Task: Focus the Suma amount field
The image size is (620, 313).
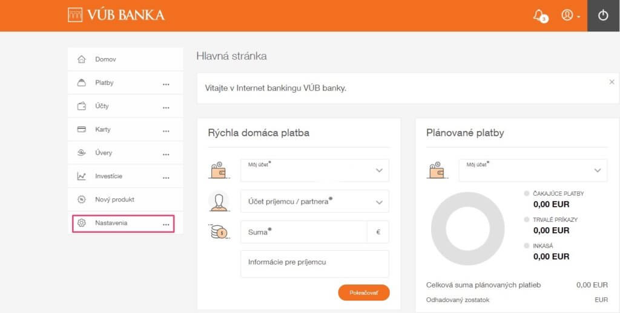Action: (304, 232)
